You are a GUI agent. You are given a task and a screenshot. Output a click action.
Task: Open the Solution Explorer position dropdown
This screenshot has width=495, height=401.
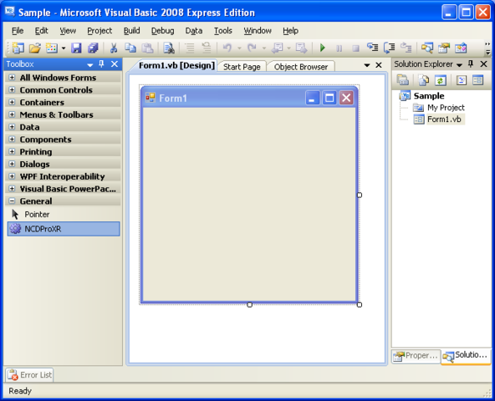coord(459,64)
